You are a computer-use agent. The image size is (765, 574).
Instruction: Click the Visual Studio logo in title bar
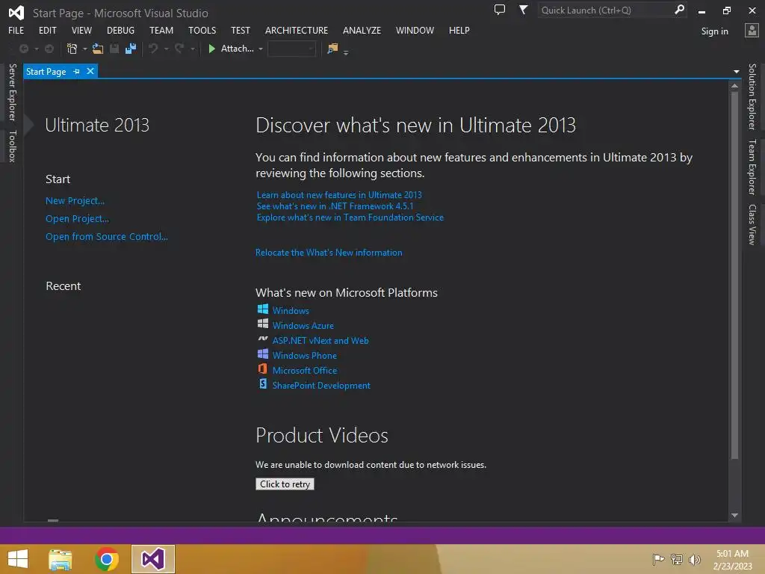16,13
